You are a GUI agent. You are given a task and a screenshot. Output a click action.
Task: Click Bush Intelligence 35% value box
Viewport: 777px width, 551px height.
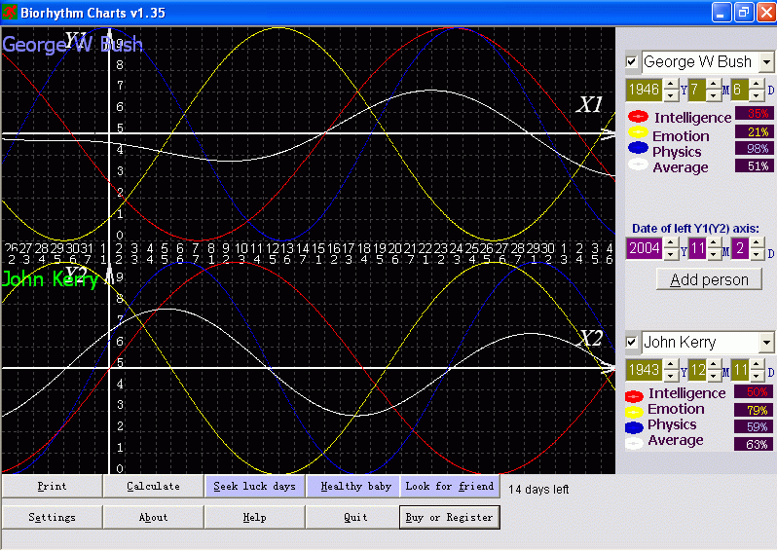click(x=754, y=114)
